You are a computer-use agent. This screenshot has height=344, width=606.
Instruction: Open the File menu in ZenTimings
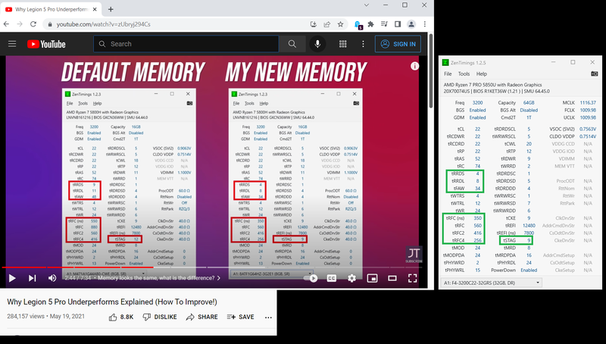[x=448, y=74]
